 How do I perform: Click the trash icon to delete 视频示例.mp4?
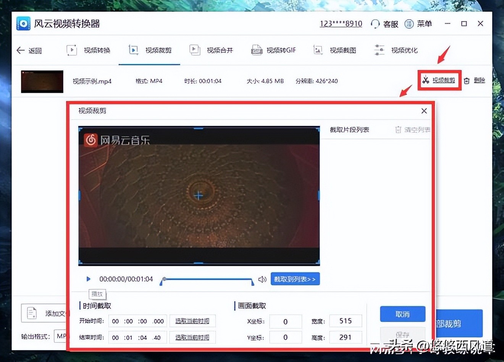(467, 81)
